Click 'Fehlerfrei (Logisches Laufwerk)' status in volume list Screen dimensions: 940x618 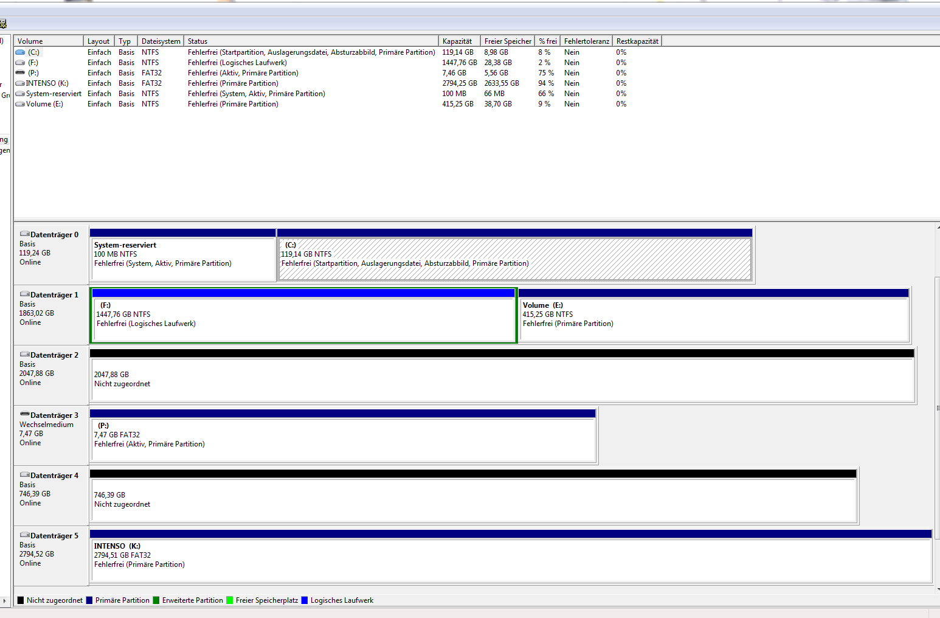tap(237, 63)
